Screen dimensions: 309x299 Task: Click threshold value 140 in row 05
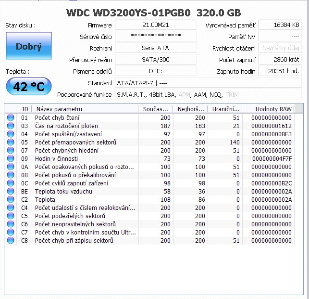coord(235,143)
